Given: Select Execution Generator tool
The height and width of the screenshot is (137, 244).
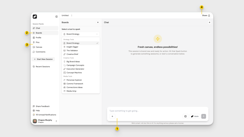Looking at the screenshot, I should click(x=81, y=69).
